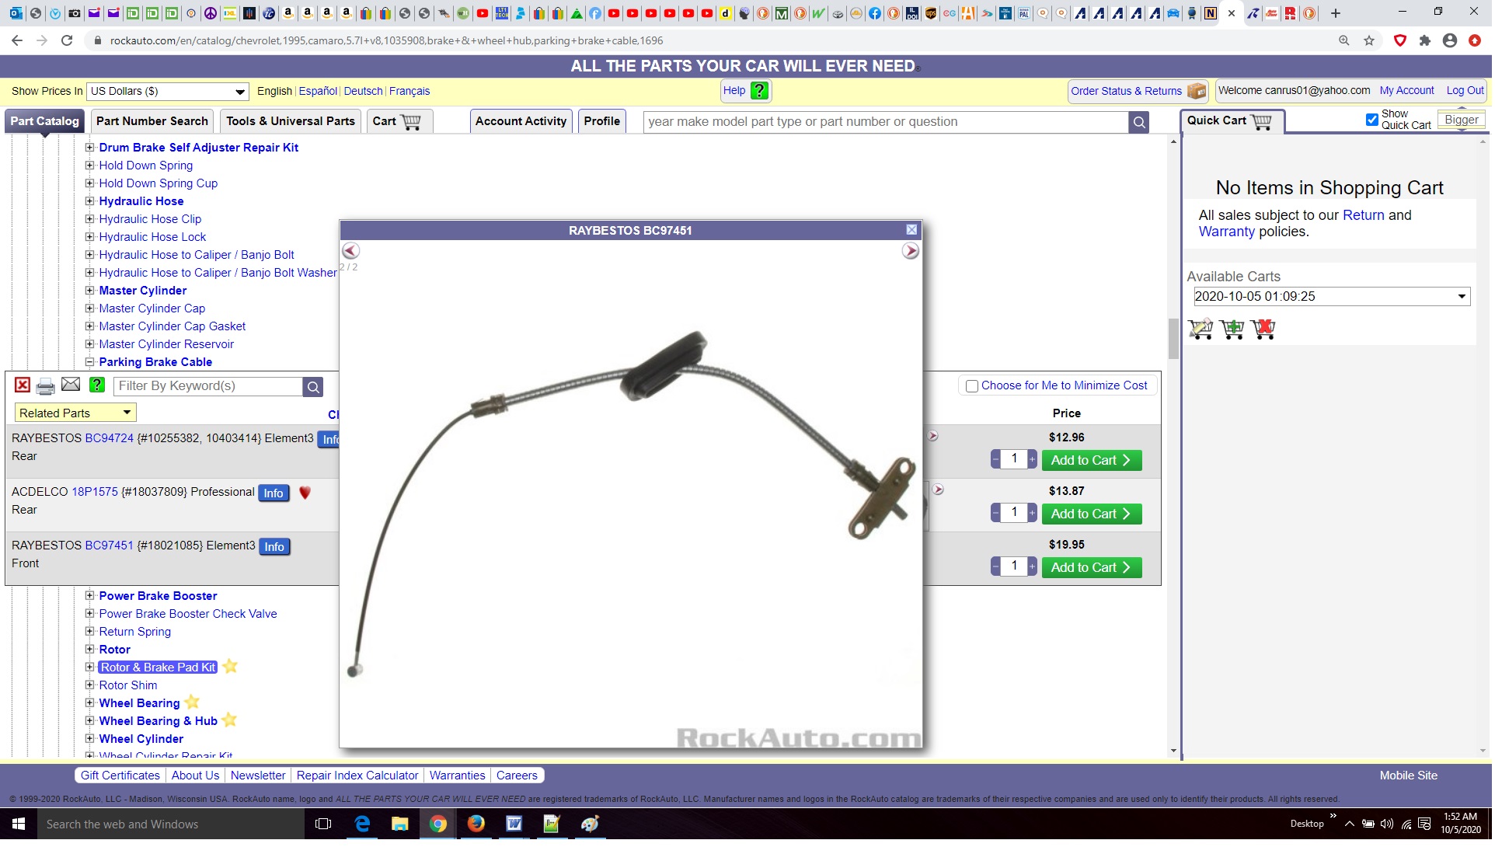The width and height of the screenshot is (1495, 847).
Task: Expand the Rotor category
Action: pyautogui.click(x=90, y=650)
